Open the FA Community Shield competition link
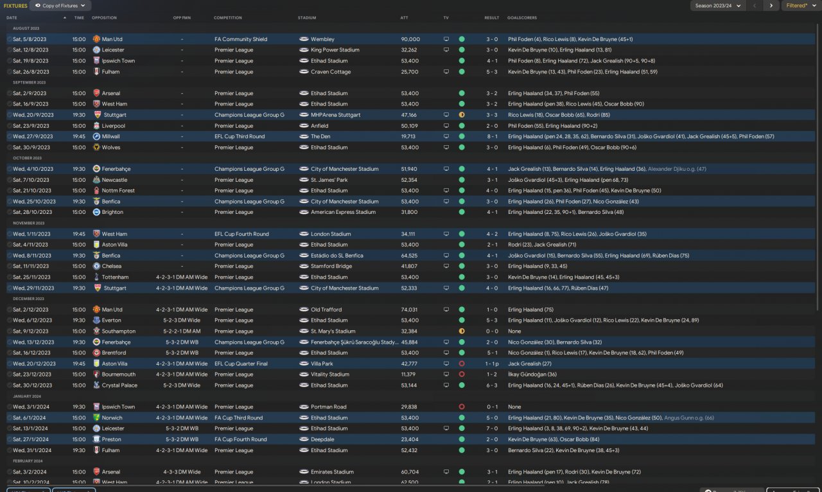 tap(241, 39)
